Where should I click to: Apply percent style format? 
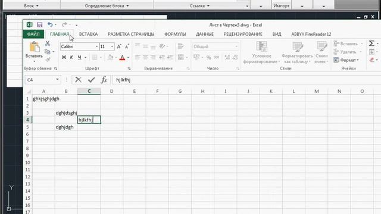[x=208, y=58]
